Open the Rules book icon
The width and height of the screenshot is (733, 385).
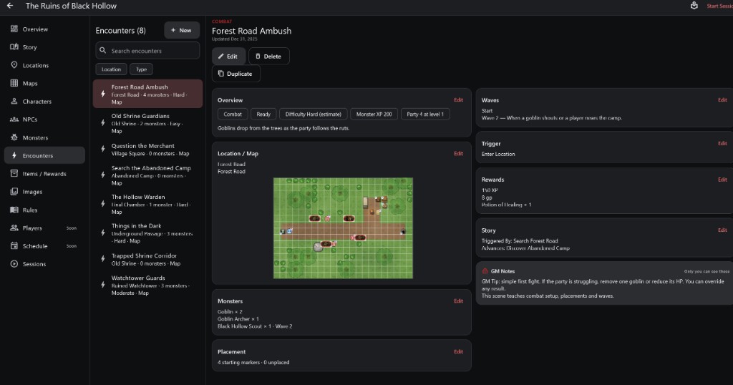point(14,210)
